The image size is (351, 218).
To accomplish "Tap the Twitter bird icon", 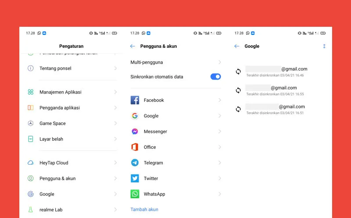I will point(135,179).
